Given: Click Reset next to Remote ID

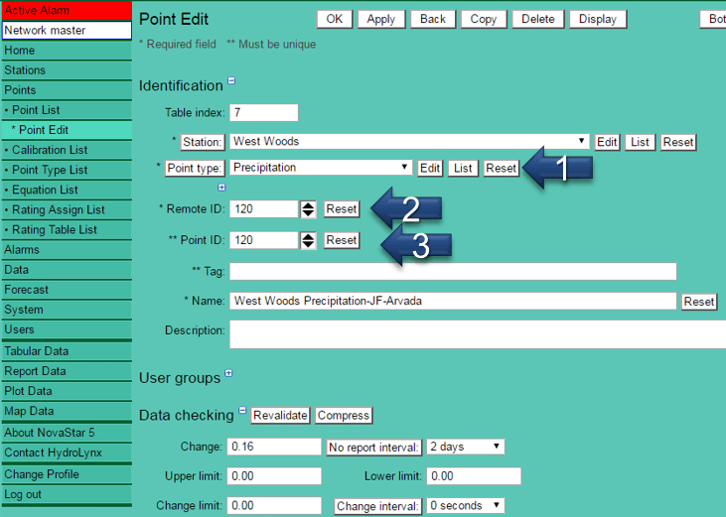Looking at the screenshot, I should (342, 209).
